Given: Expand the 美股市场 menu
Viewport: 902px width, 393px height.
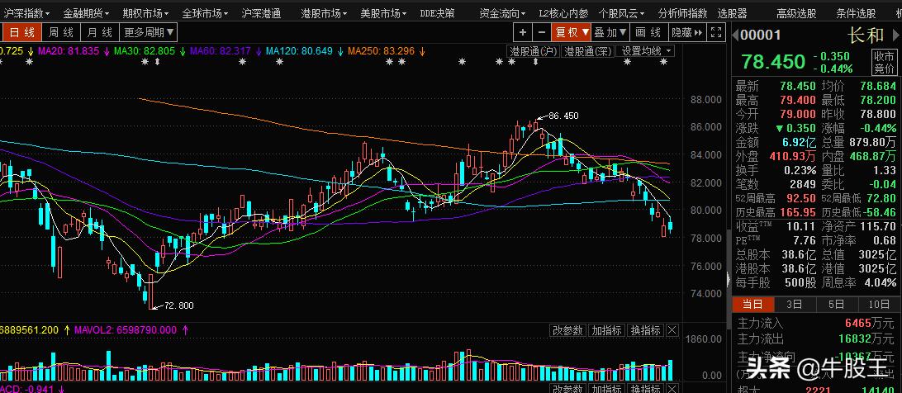Looking at the screenshot, I should [384, 12].
